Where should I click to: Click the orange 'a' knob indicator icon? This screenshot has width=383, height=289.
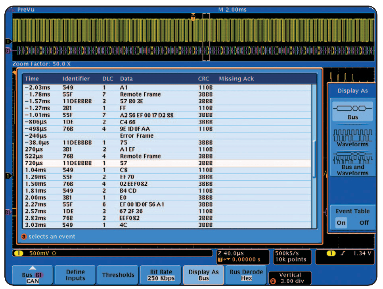23,237
